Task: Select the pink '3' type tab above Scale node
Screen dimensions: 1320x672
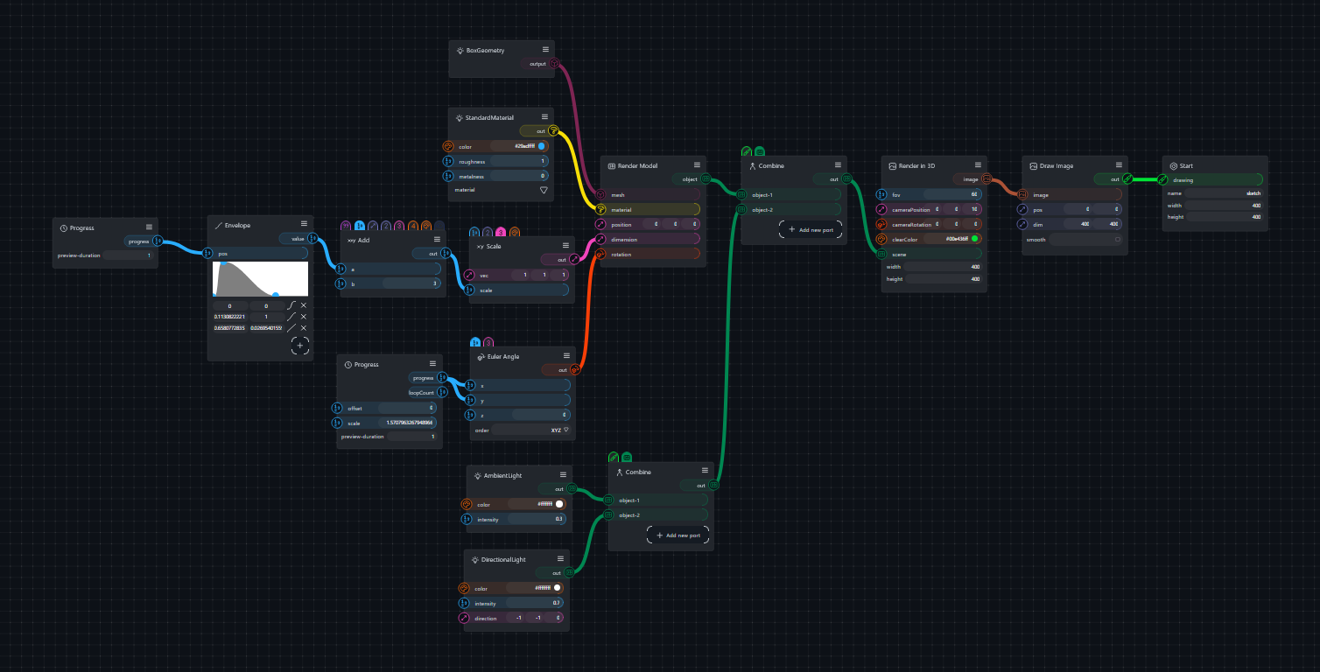Action: 501,232
